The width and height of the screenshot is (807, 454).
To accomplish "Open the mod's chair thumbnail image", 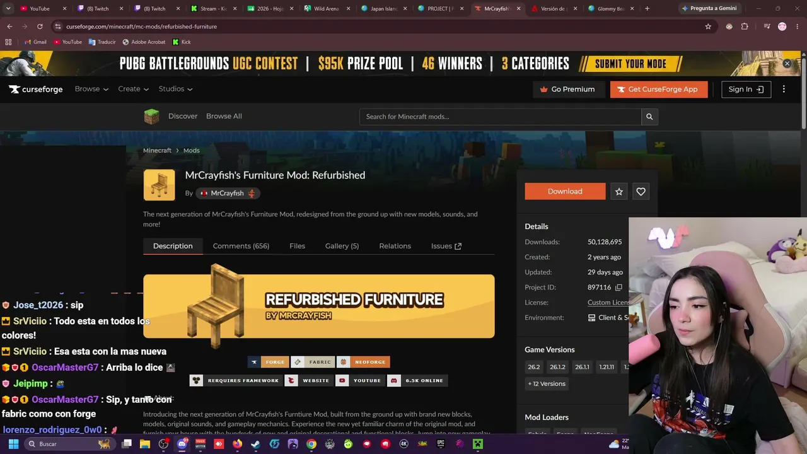I will click(159, 185).
